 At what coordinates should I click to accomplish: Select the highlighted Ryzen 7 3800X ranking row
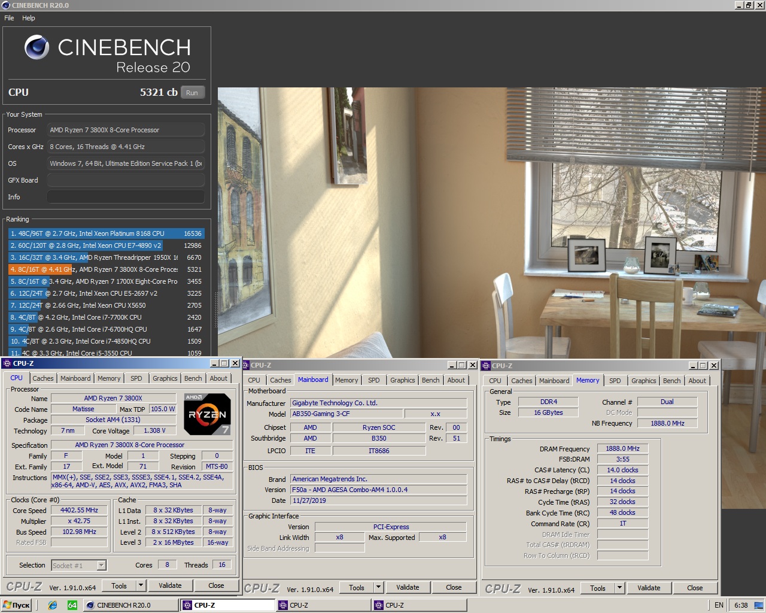tap(107, 269)
